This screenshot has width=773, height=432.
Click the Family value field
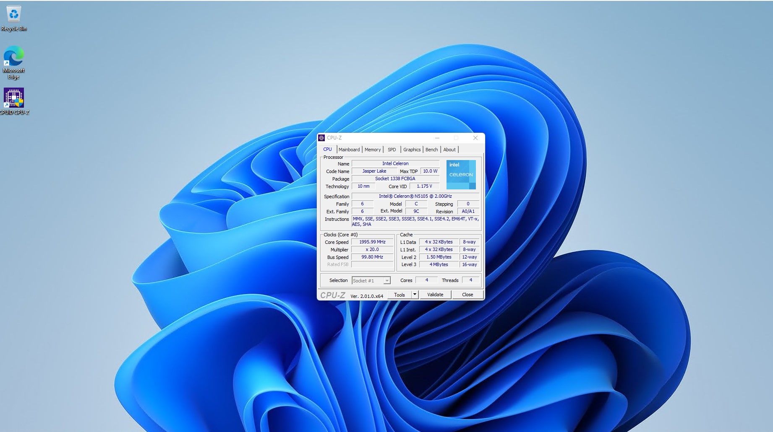coord(363,204)
